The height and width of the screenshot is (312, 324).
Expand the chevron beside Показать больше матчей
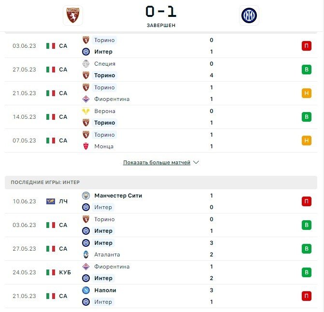[196, 163]
